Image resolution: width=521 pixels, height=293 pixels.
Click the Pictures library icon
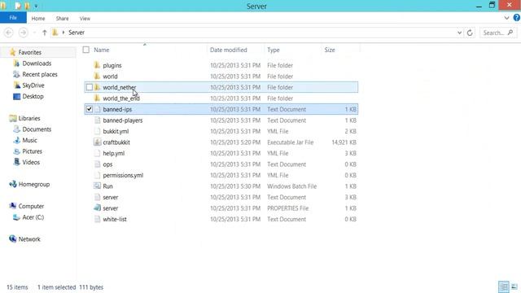(x=16, y=151)
